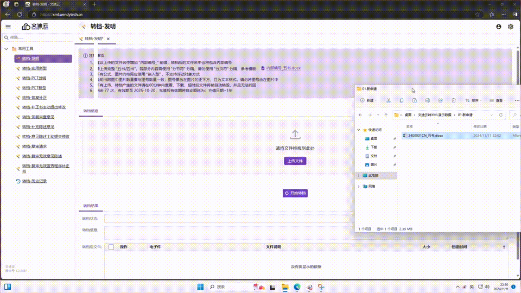This screenshot has width=521, height=293.
Task: Sort by 电子件 column header
Action: pyautogui.click(x=155, y=247)
